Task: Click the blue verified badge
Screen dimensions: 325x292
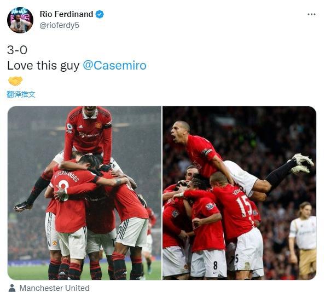Action: point(100,14)
